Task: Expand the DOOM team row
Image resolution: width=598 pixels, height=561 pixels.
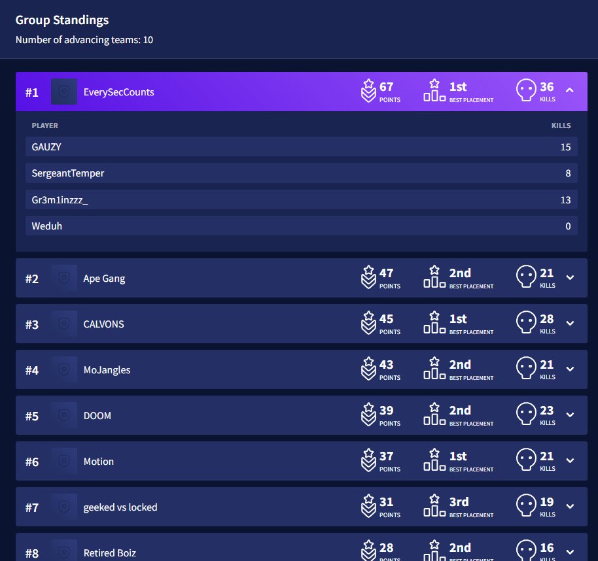Action: click(x=570, y=415)
